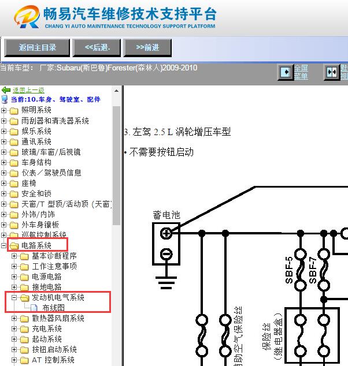Go forward with >>前进 button

tap(147, 48)
